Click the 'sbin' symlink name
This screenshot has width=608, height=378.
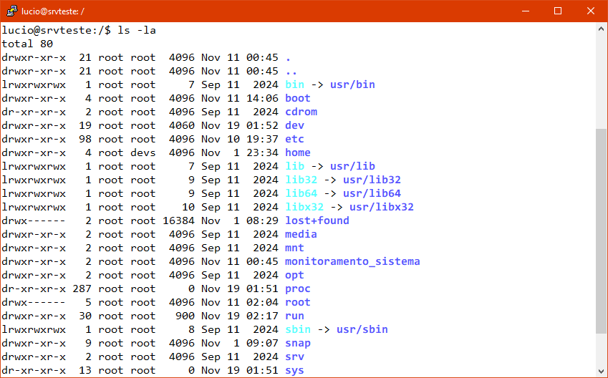[298, 329]
